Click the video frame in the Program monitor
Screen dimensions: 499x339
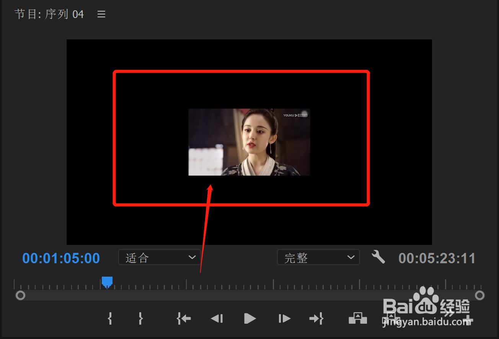pos(249,142)
